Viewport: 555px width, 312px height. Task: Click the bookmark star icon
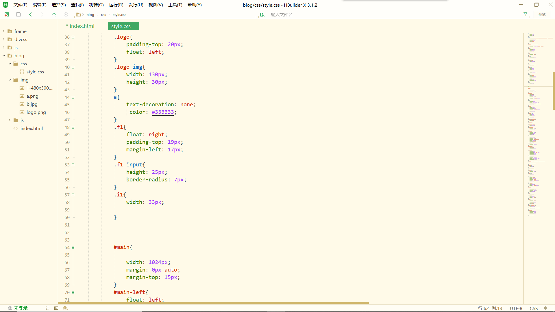(54, 14)
